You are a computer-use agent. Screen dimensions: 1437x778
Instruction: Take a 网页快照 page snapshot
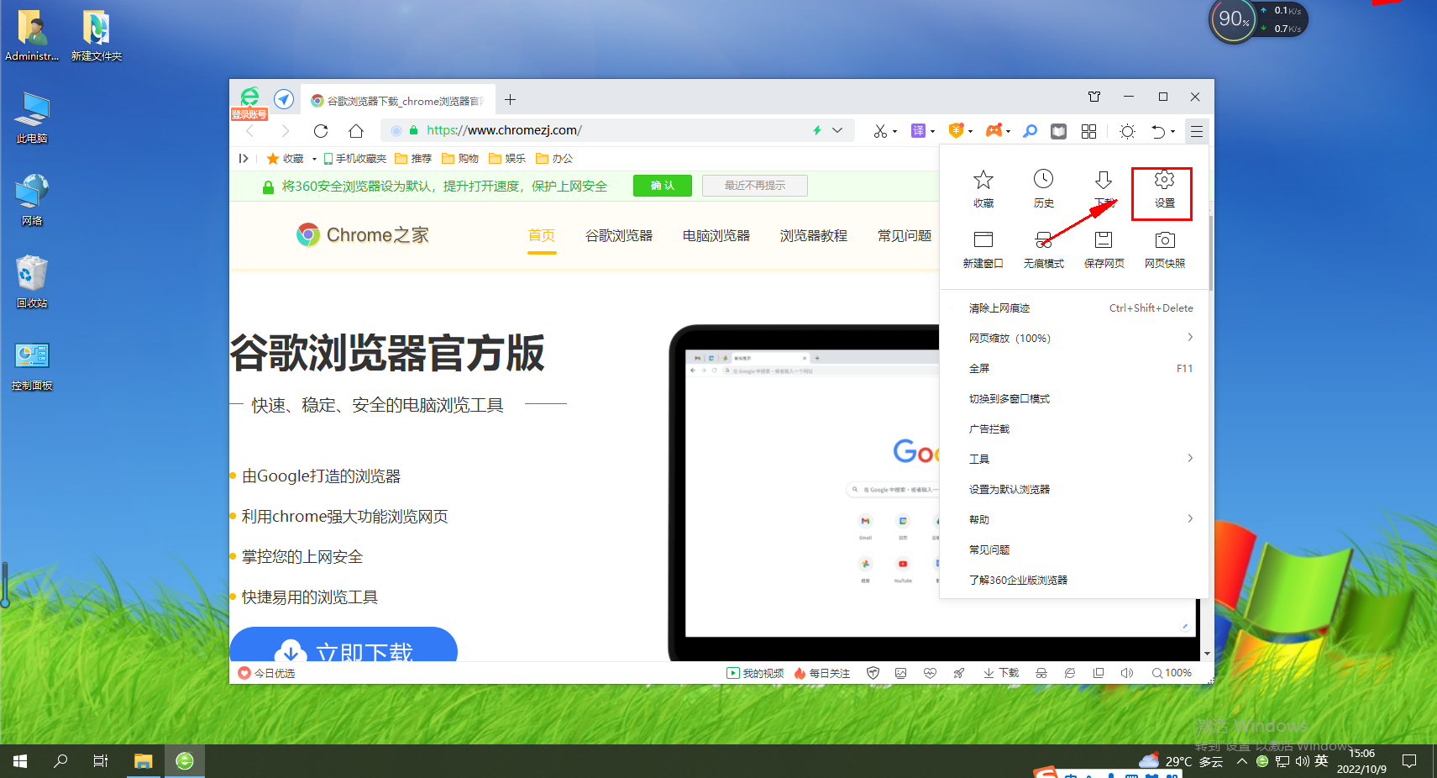tap(1164, 250)
